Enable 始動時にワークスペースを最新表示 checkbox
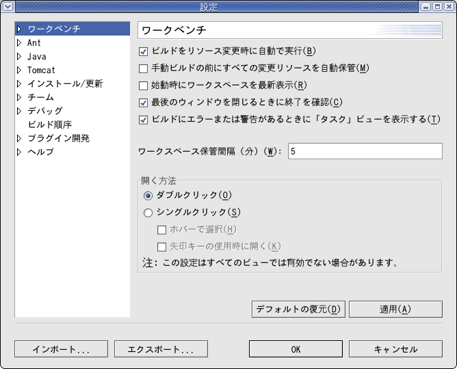 point(143,86)
